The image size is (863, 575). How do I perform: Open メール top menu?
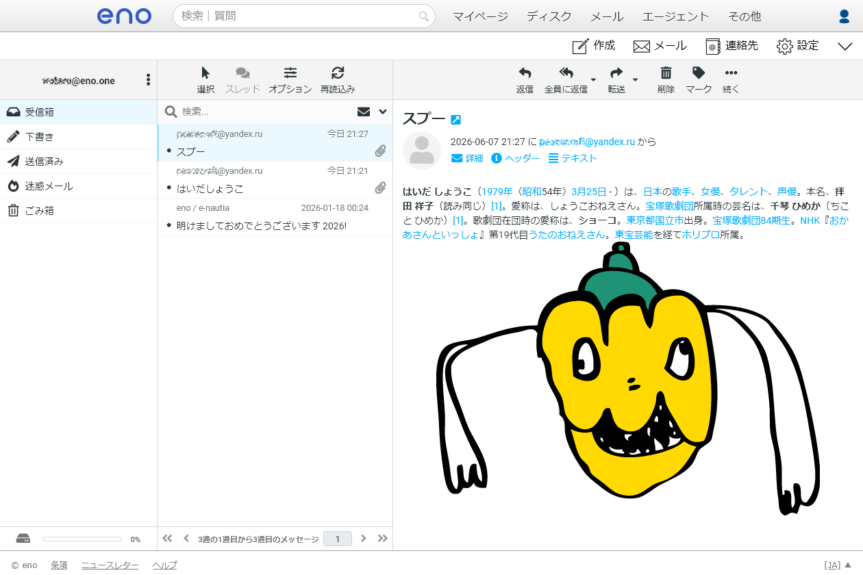point(607,16)
